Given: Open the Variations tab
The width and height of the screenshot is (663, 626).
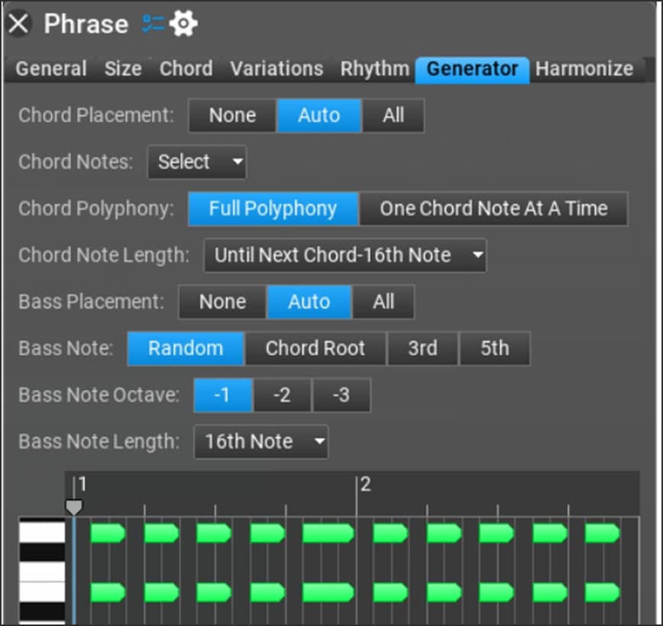Looking at the screenshot, I should tap(277, 68).
